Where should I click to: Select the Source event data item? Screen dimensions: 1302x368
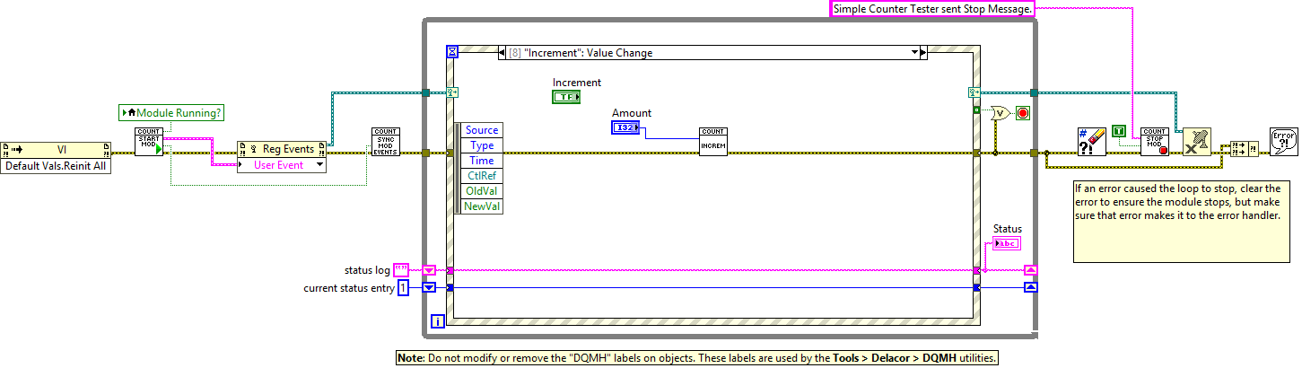click(482, 130)
